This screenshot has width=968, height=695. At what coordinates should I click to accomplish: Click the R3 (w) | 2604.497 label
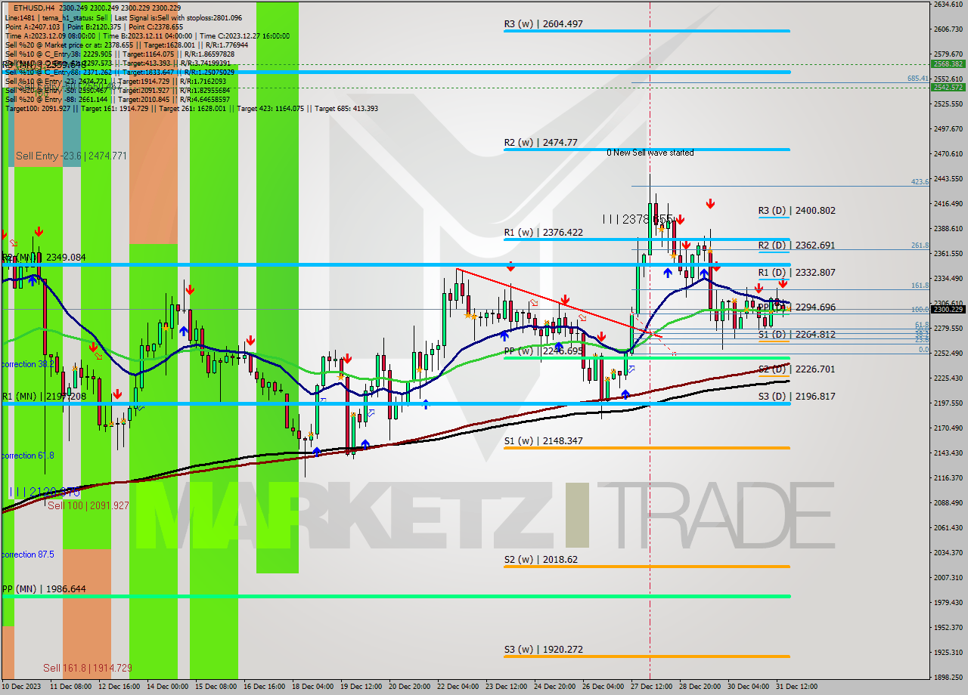point(543,24)
